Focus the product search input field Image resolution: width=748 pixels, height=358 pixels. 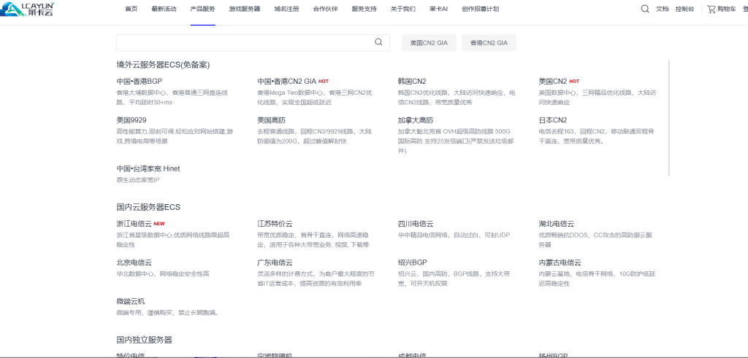(x=245, y=42)
